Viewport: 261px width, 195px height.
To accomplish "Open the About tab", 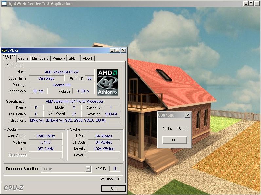I will click(x=87, y=58).
